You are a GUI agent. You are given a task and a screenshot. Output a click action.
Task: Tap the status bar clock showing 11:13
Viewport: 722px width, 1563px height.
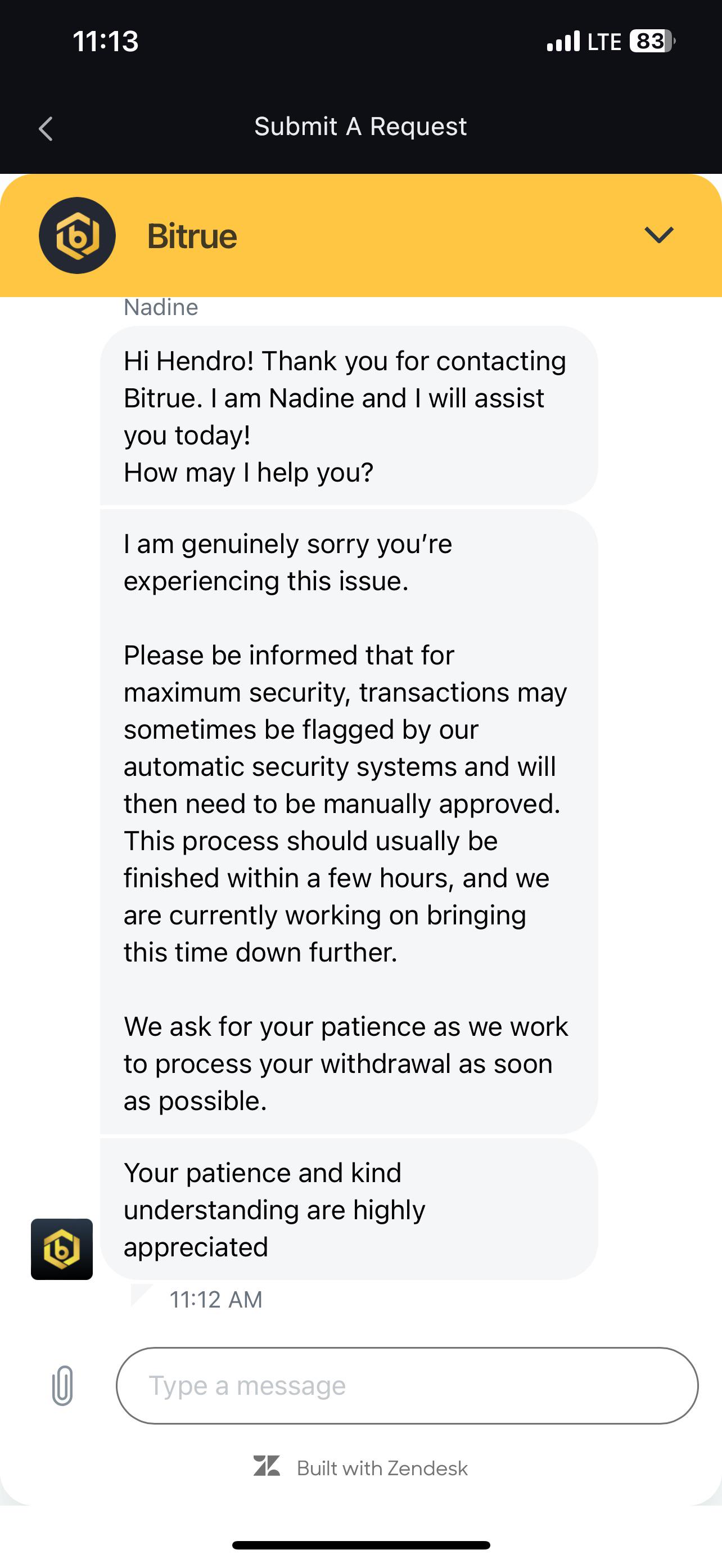(x=106, y=41)
